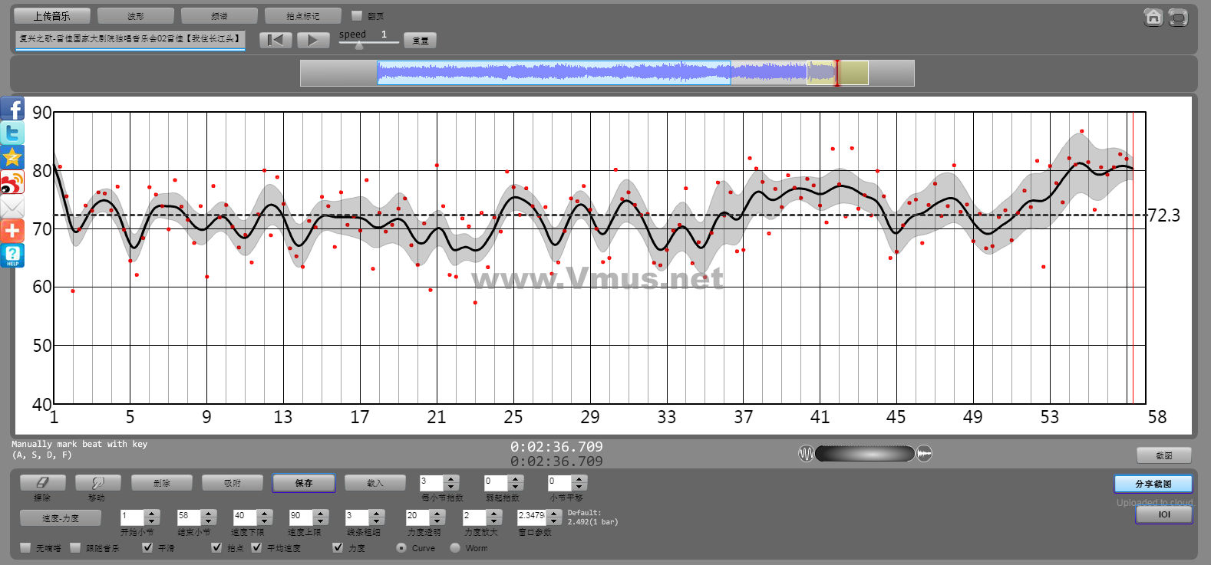
Task: Click the eraser (擦除) tool icon
Action: click(x=42, y=483)
